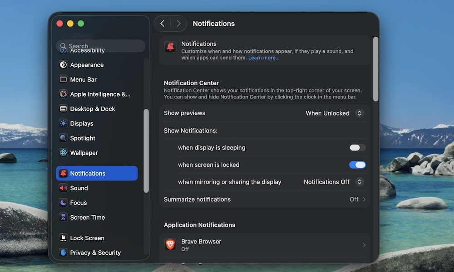
Task: Click the Brave Browser app icon
Action: pyautogui.click(x=170, y=245)
